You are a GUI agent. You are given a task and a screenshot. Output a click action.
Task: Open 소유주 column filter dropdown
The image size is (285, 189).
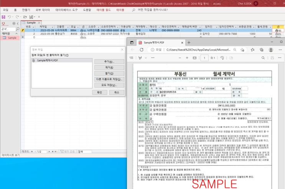click(98, 27)
